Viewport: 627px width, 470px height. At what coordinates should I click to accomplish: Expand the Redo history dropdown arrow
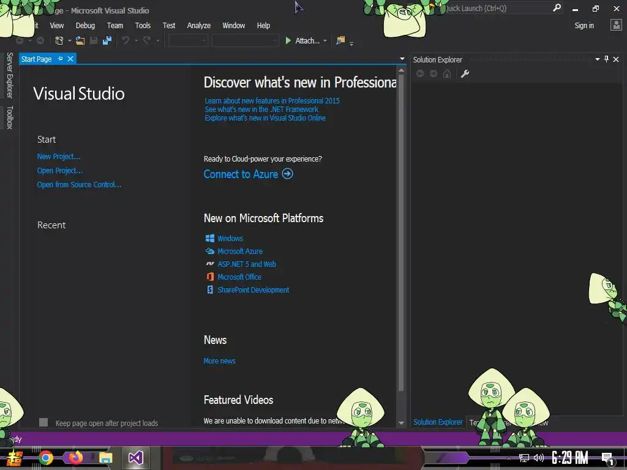click(157, 41)
